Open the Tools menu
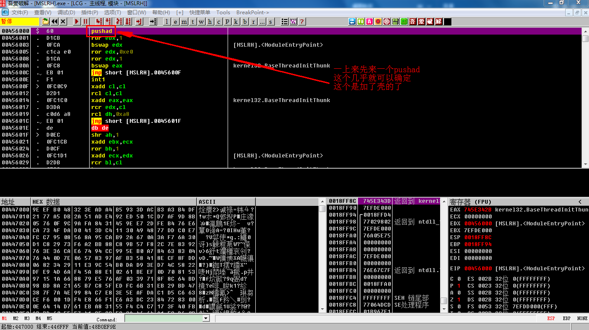The image size is (589, 330). click(x=223, y=13)
